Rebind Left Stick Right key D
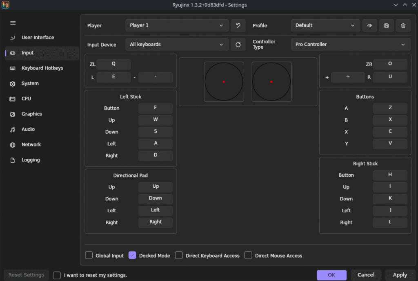Viewport: 418px width, 281px height. pyautogui.click(x=156, y=155)
